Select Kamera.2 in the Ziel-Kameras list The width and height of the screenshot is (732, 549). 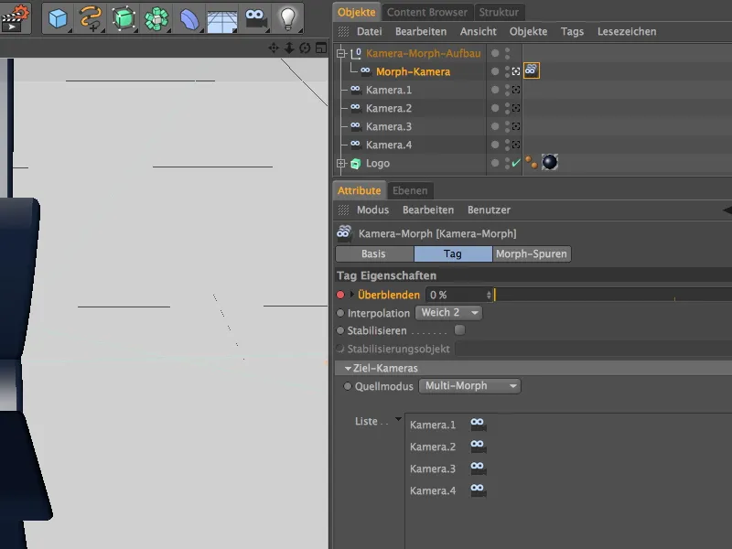pyautogui.click(x=433, y=447)
